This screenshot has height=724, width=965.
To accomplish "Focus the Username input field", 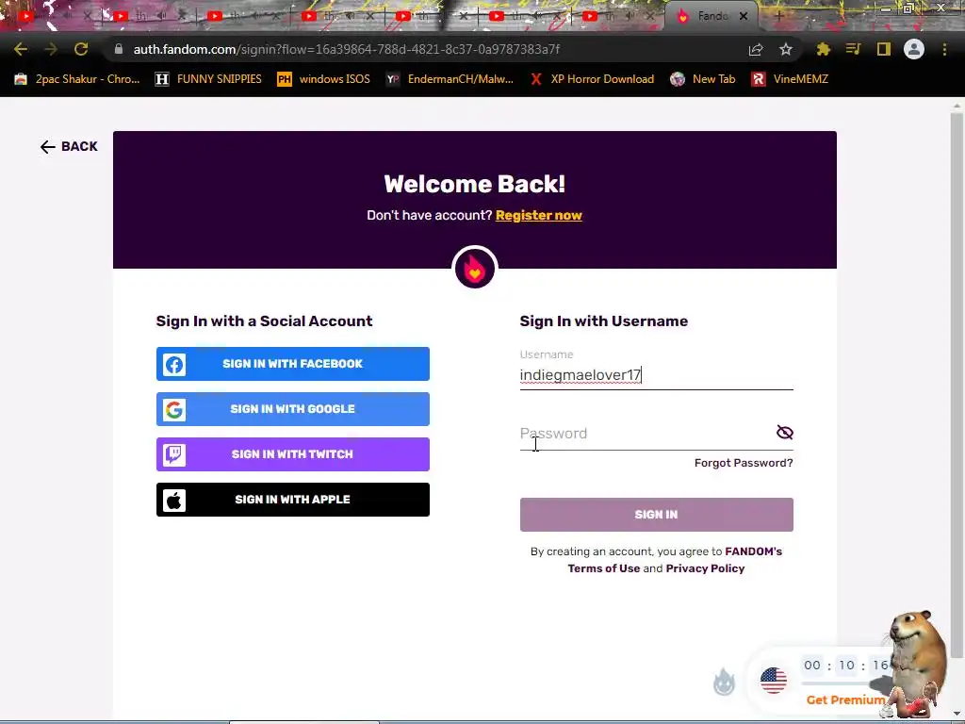I will (x=656, y=375).
